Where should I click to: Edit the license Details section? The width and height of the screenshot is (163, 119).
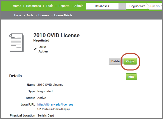[131, 77]
